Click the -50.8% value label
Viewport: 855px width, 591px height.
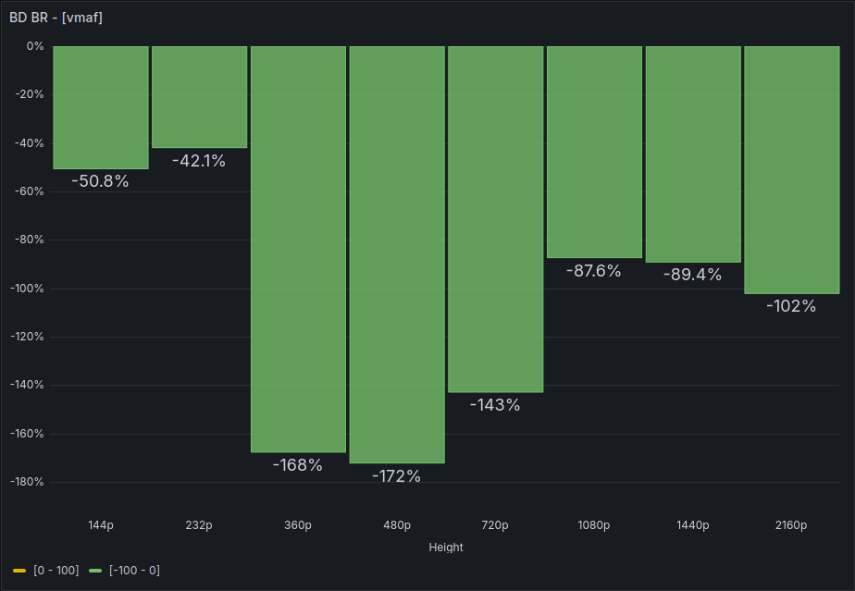coord(100,181)
